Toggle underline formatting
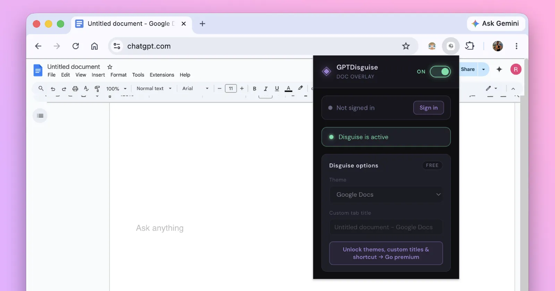Viewport: 555px width, 291px height. 277,89
